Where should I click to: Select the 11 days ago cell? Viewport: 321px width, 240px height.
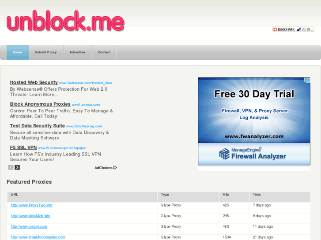click(280, 229)
